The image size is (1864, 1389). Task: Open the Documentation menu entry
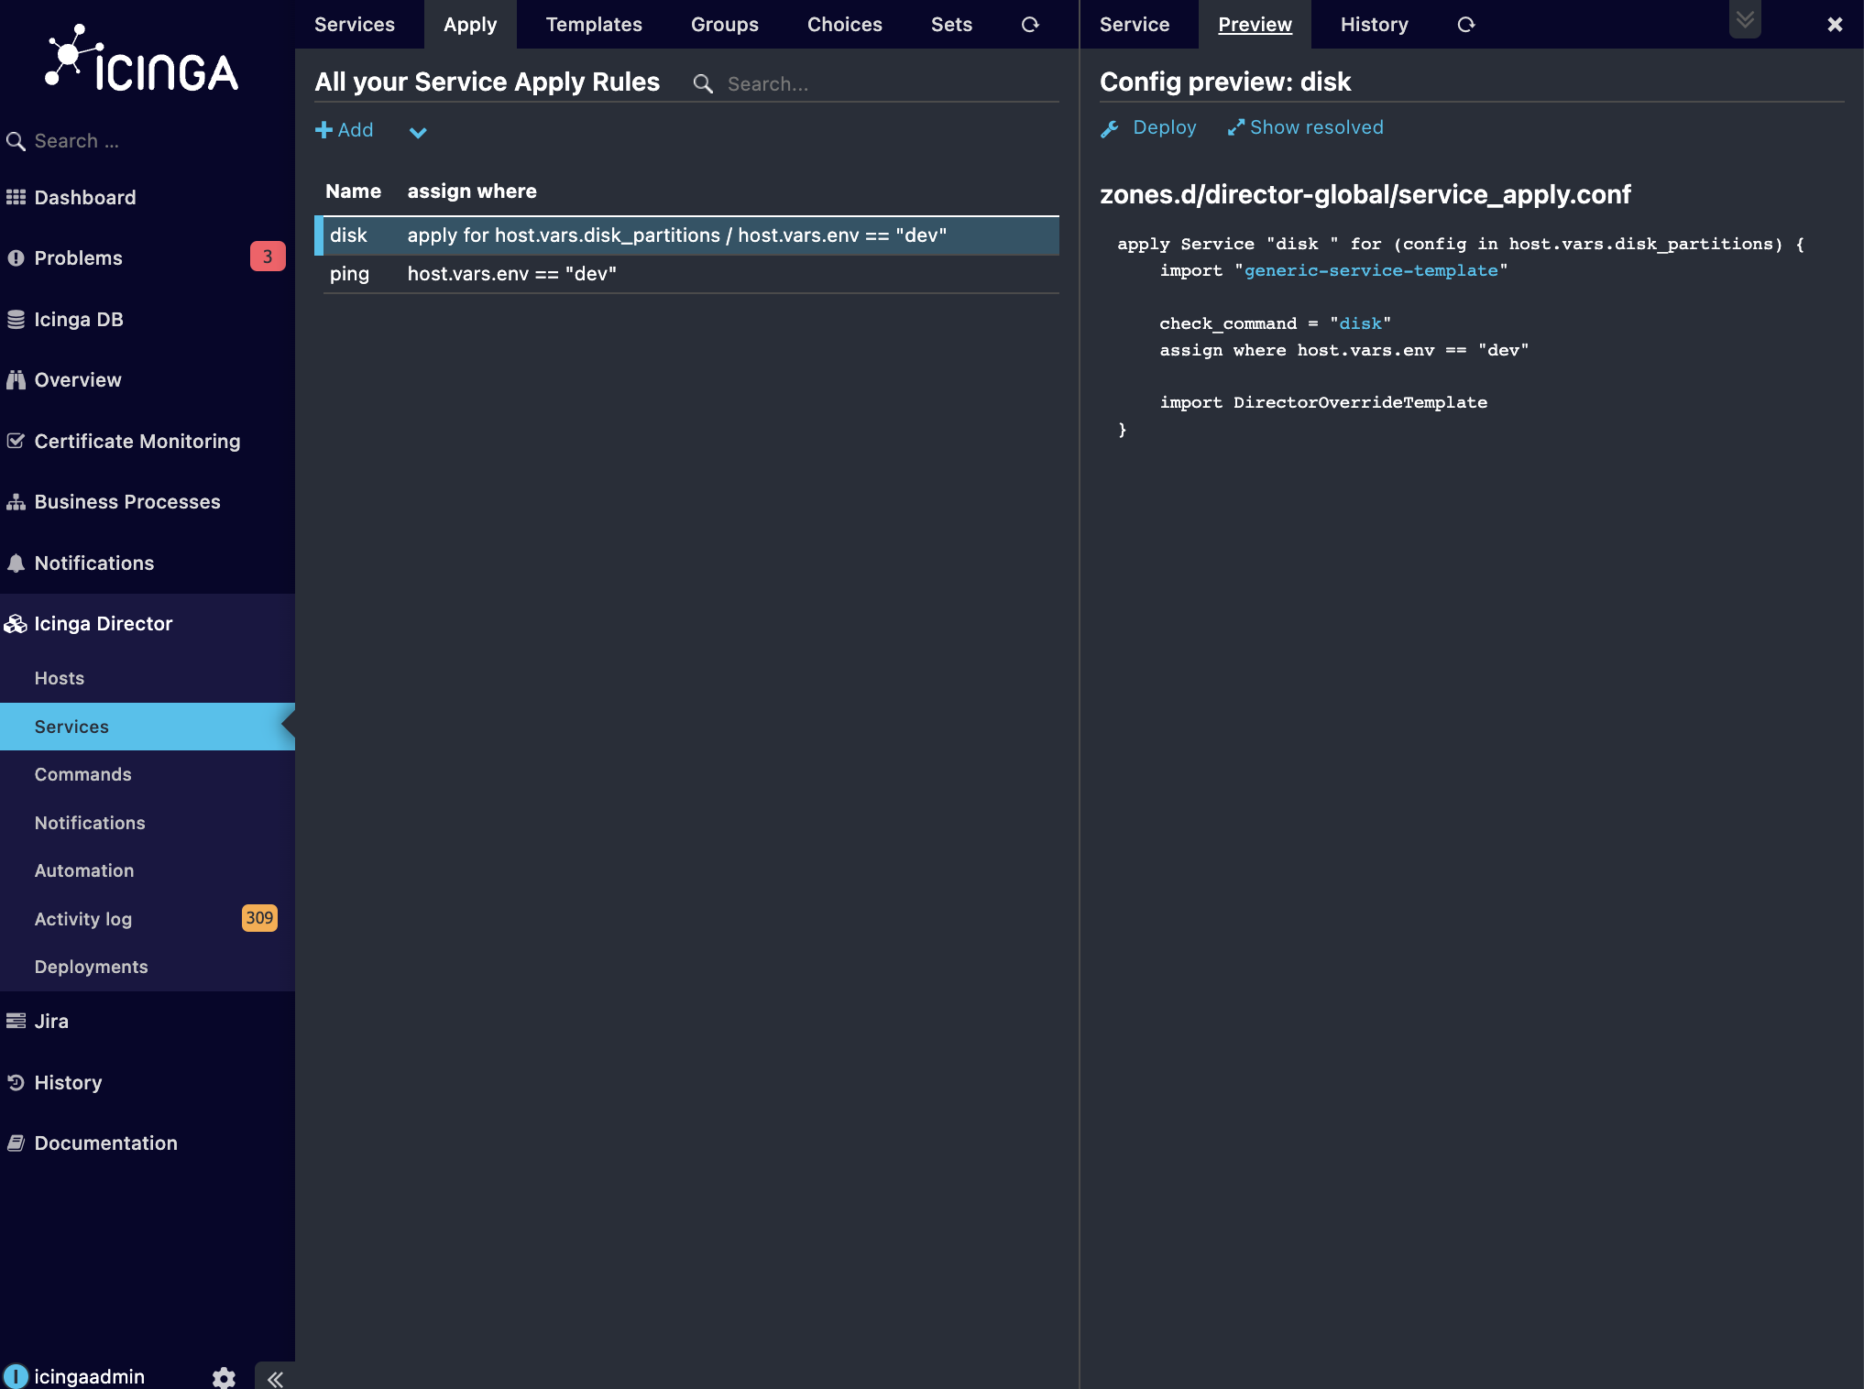click(106, 1143)
